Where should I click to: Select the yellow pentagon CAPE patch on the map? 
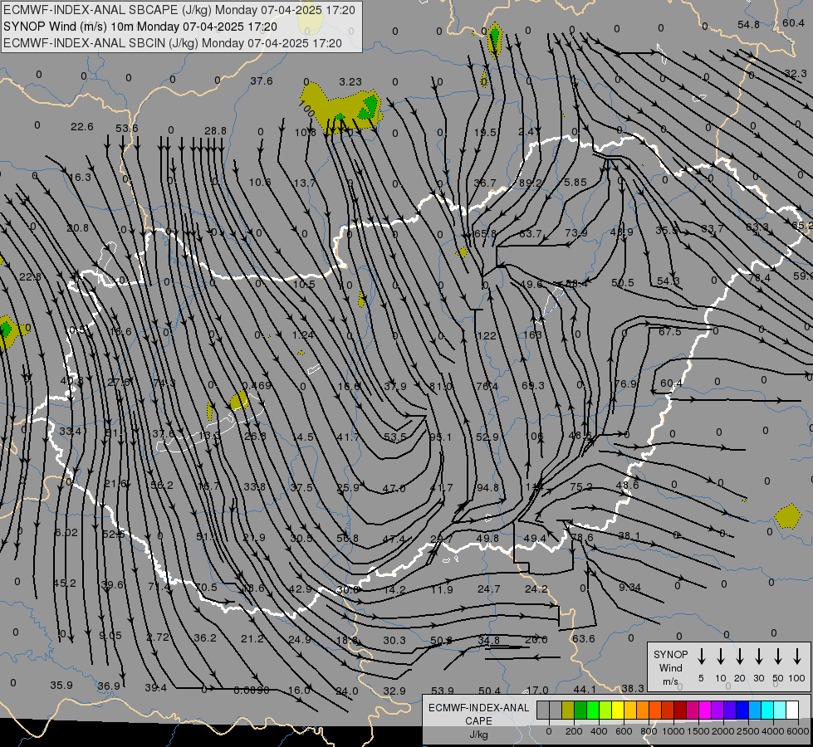[787, 516]
